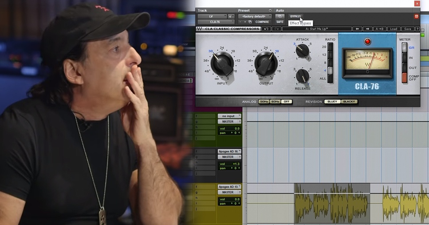
Task: Expand the Apogee AD 16 input selector
Action: pos(229,151)
